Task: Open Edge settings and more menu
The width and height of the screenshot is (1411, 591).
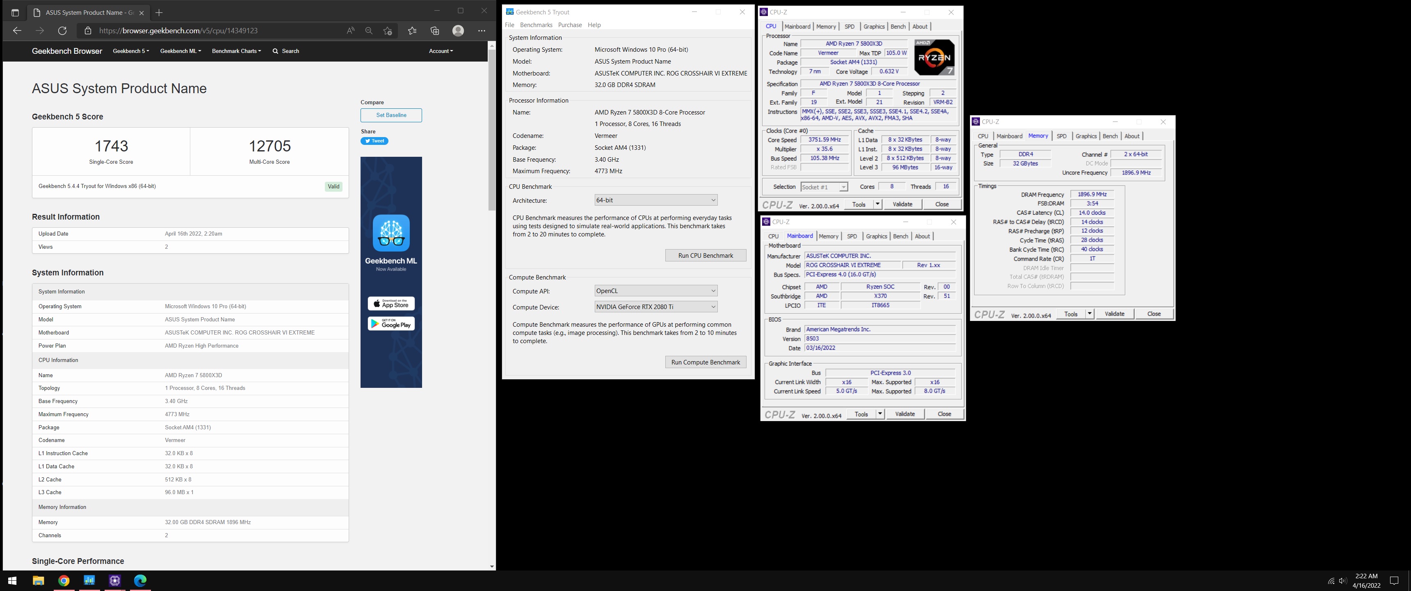Action: [482, 31]
